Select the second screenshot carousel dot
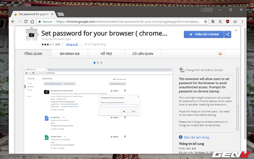 pos(98,63)
